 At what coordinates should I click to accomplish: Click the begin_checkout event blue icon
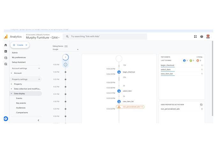click(119, 72)
